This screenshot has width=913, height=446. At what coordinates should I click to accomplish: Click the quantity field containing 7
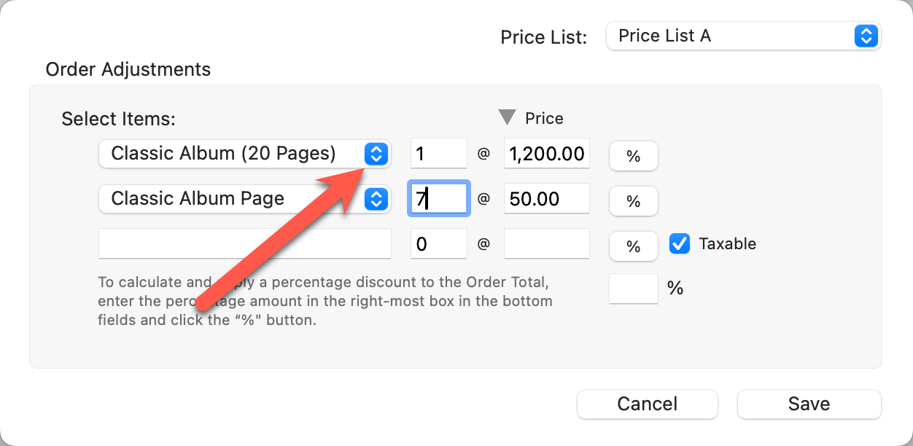(x=438, y=199)
